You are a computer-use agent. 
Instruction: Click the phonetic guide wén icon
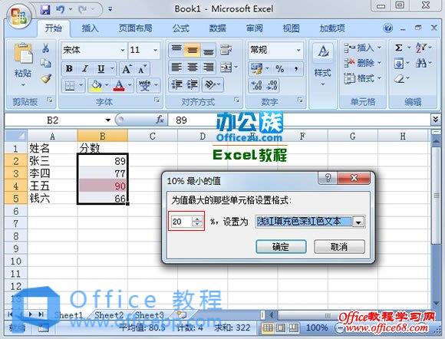click(x=144, y=85)
